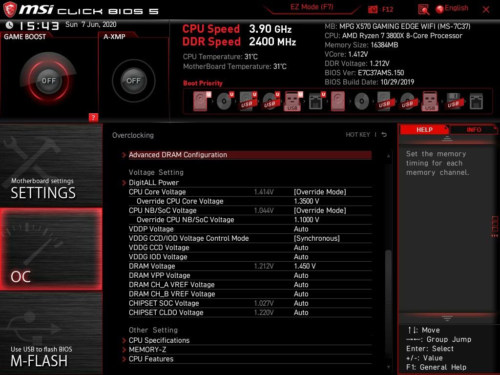Toggle the A-XMP OFF button
This screenshot has height=375, width=500.
pos(133,81)
